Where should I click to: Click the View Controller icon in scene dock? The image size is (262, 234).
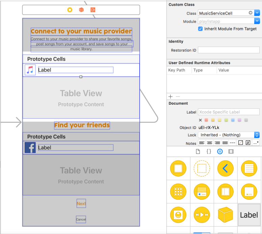(70, 10)
